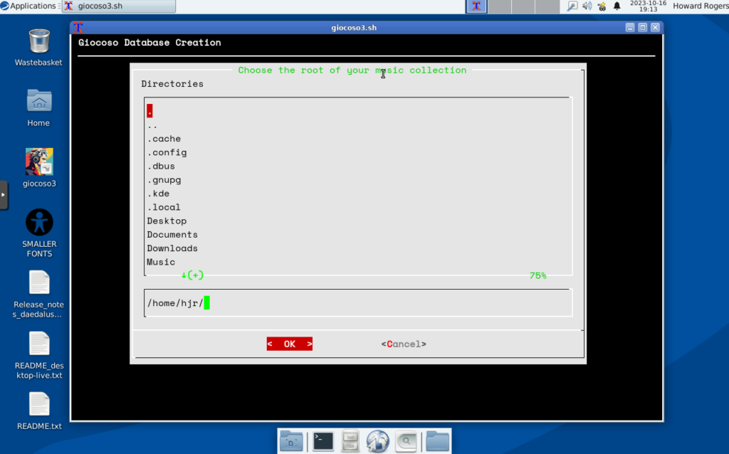The height and width of the screenshot is (454, 729).
Task: Click the giocoso3.sh taskbar window button
Action: [x=119, y=6]
